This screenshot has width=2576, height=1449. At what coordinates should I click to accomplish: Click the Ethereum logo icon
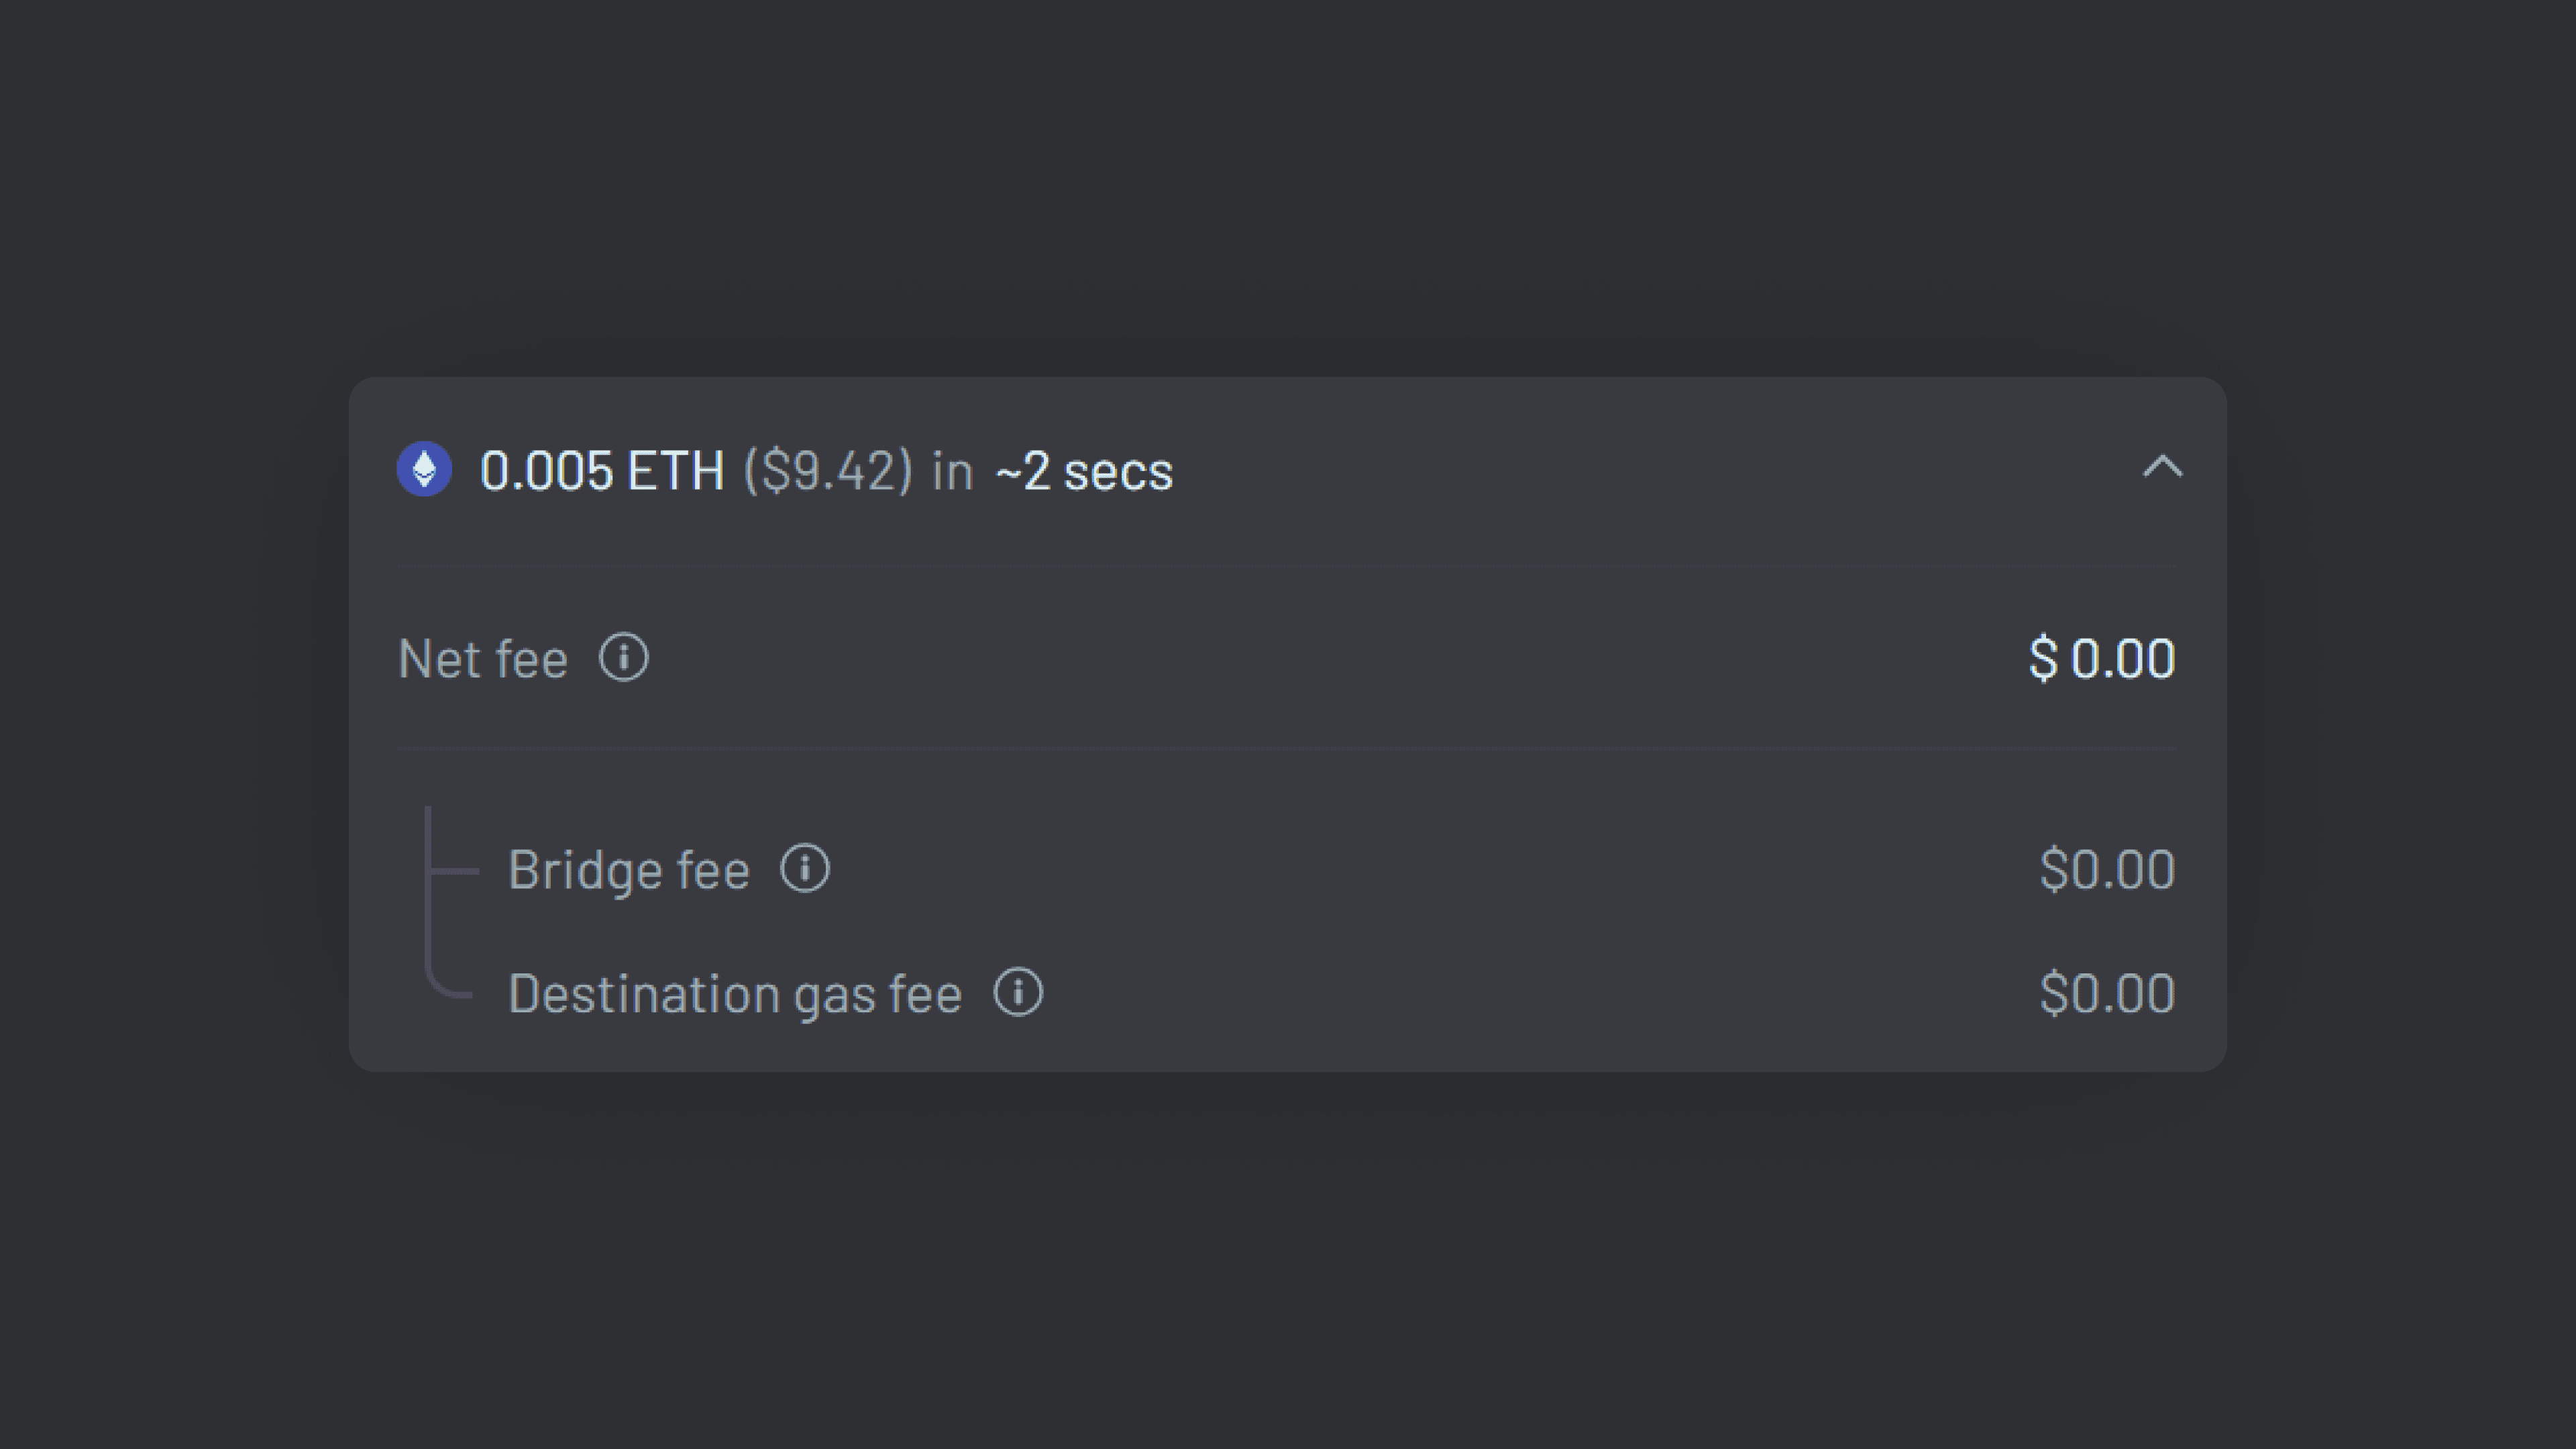(424, 469)
